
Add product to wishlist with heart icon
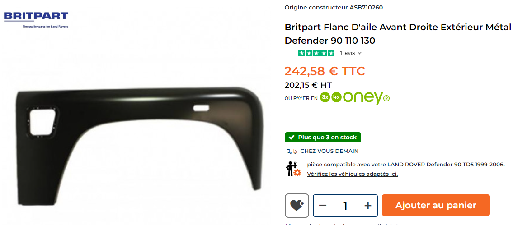[x=297, y=206]
